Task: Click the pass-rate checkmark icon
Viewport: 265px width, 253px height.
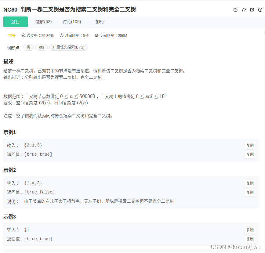Action: pos(23,35)
